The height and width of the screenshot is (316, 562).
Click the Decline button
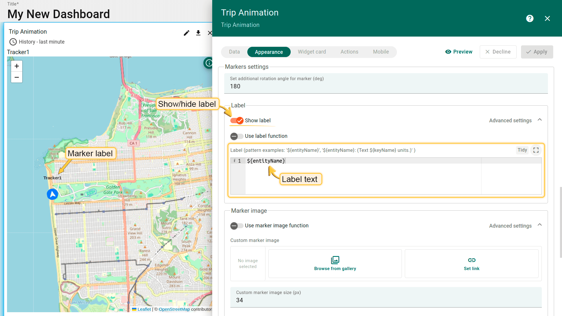click(498, 52)
